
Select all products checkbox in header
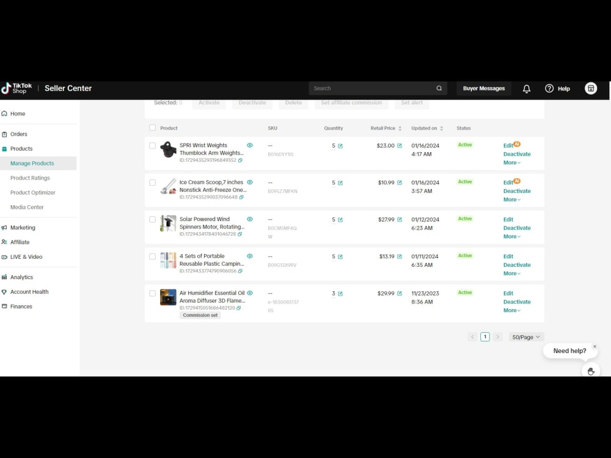152,128
